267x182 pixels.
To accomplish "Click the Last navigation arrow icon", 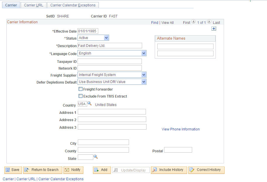I will 209,22.
